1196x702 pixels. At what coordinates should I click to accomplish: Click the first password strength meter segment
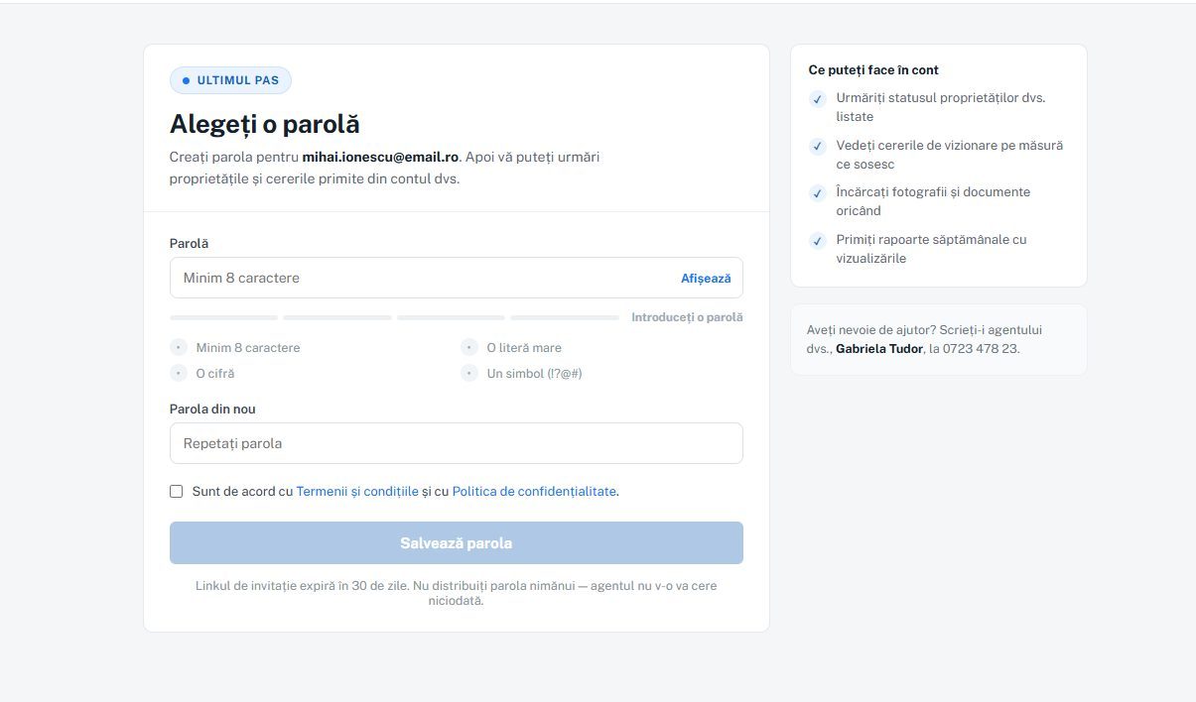(224, 317)
